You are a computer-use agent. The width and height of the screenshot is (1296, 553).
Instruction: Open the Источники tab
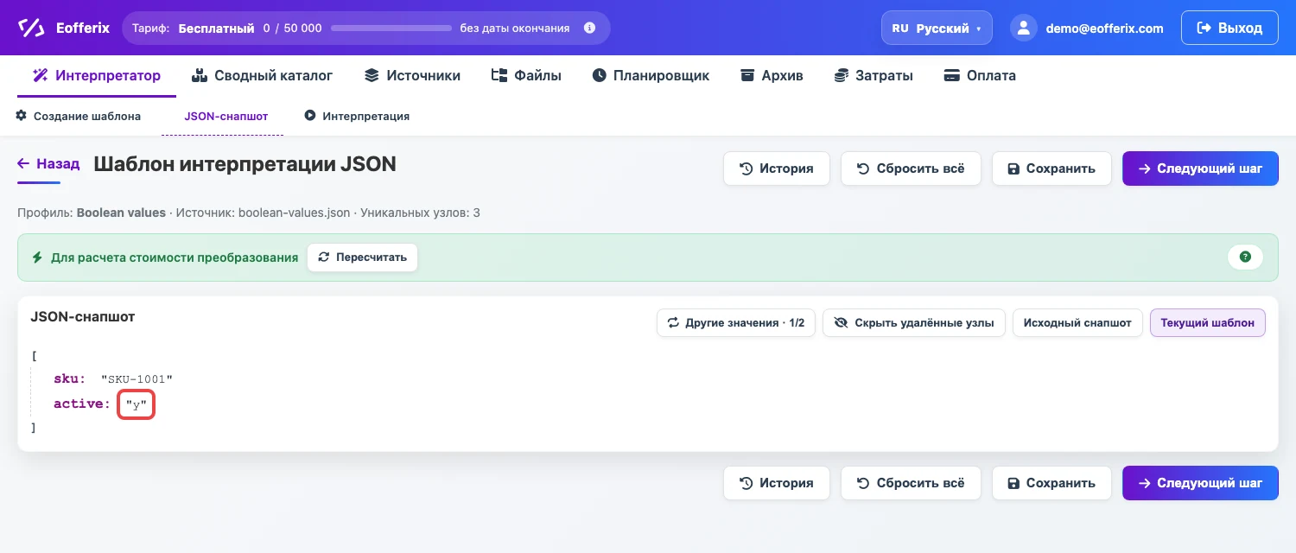[412, 75]
